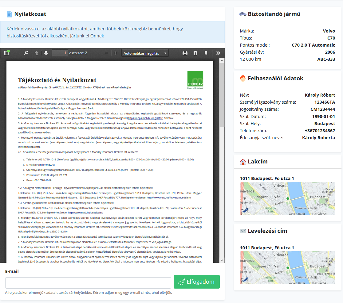Go to previous PDF page
The image size is (343, 303).
click(x=36, y=53)
